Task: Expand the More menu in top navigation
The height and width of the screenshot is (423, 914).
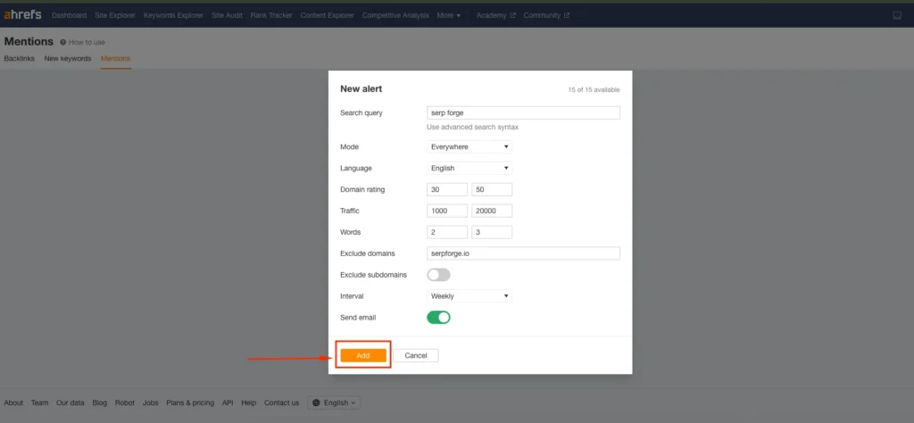Action: pos(448,15)
